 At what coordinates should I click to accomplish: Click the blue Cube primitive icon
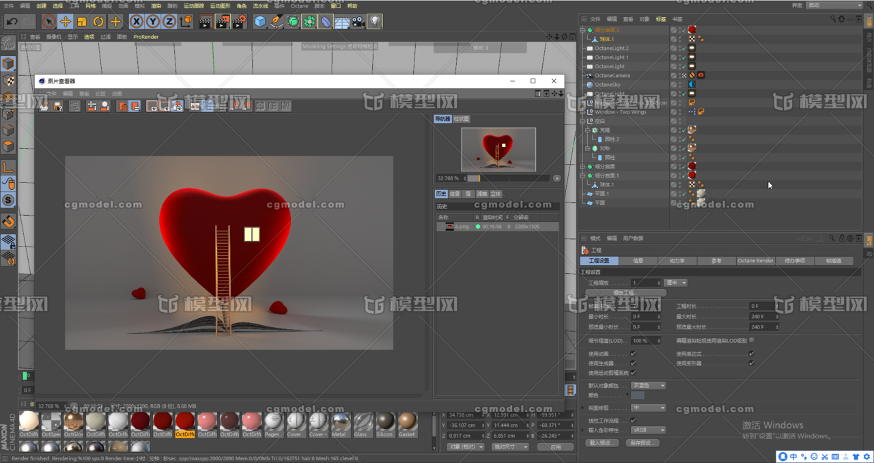point(260,22)
